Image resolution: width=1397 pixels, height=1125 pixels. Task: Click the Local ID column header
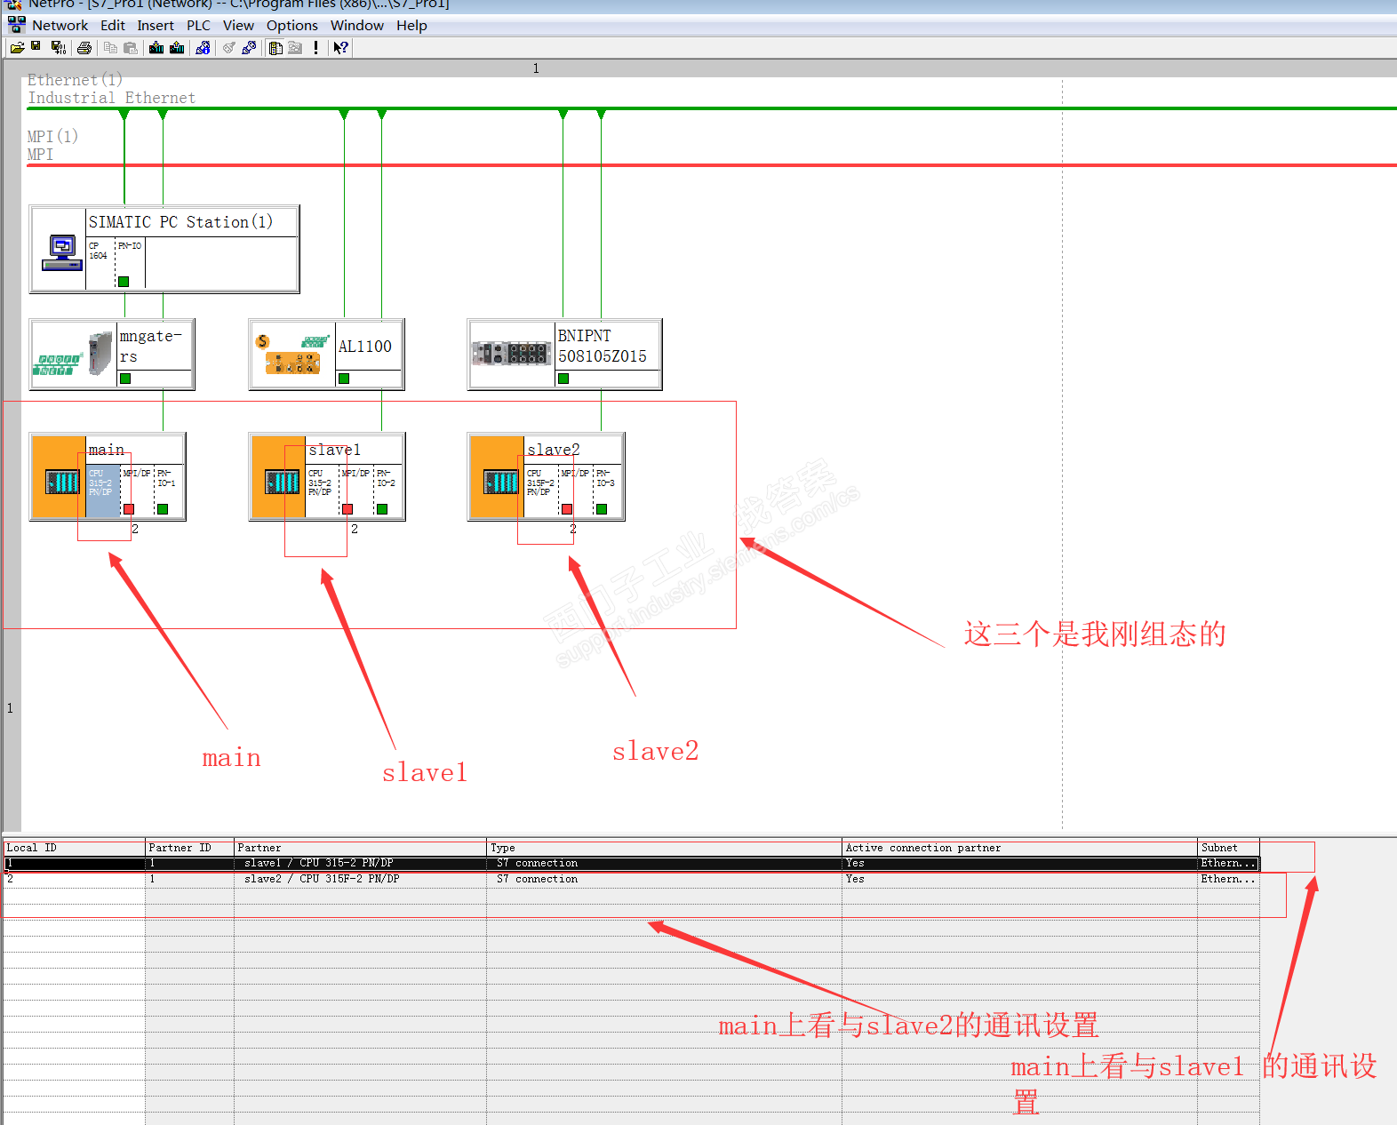[74, 848]
